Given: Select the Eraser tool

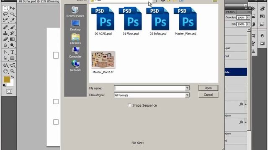Looking at the screenshot, I should (x=5, y=39).
